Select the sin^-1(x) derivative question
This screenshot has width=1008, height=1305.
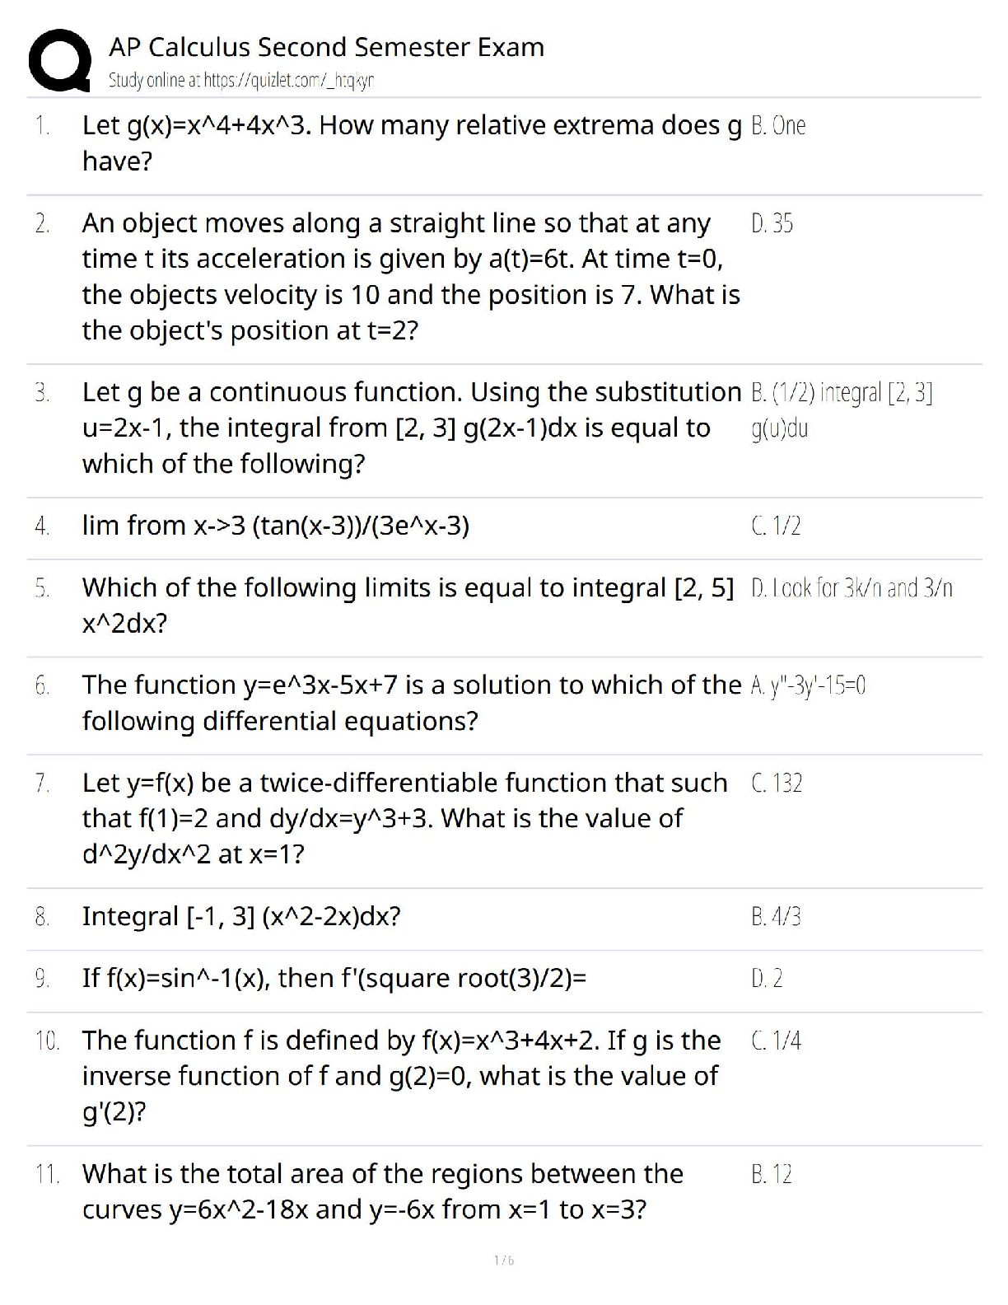(334, 978)
